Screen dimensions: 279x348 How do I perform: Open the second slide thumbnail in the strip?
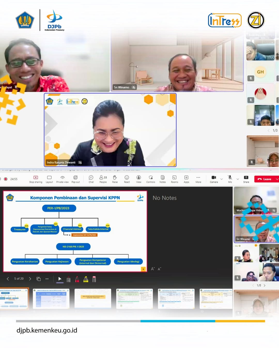tap(51, 299)
